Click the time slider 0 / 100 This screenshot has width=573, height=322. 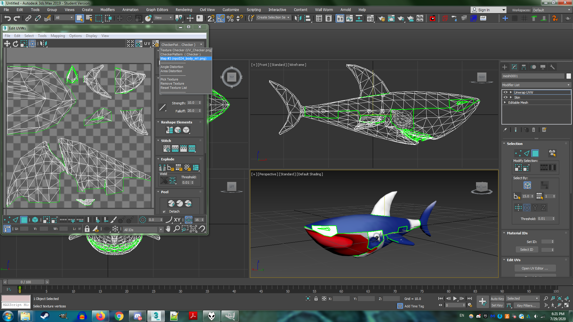point(26,282)
